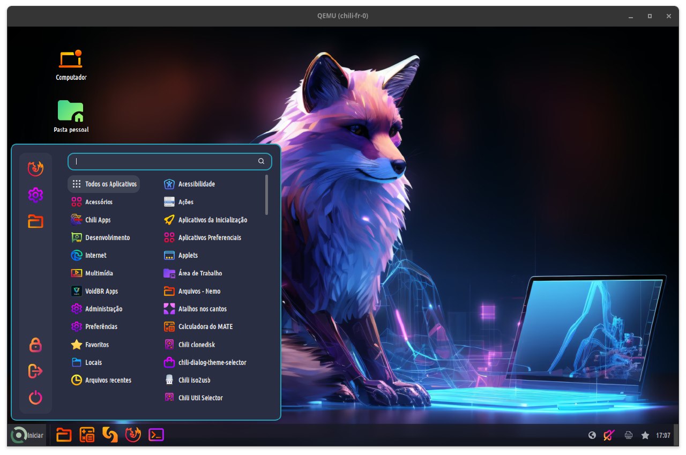
Task: Click the network globe tray icon
Action: pos(592,435)
